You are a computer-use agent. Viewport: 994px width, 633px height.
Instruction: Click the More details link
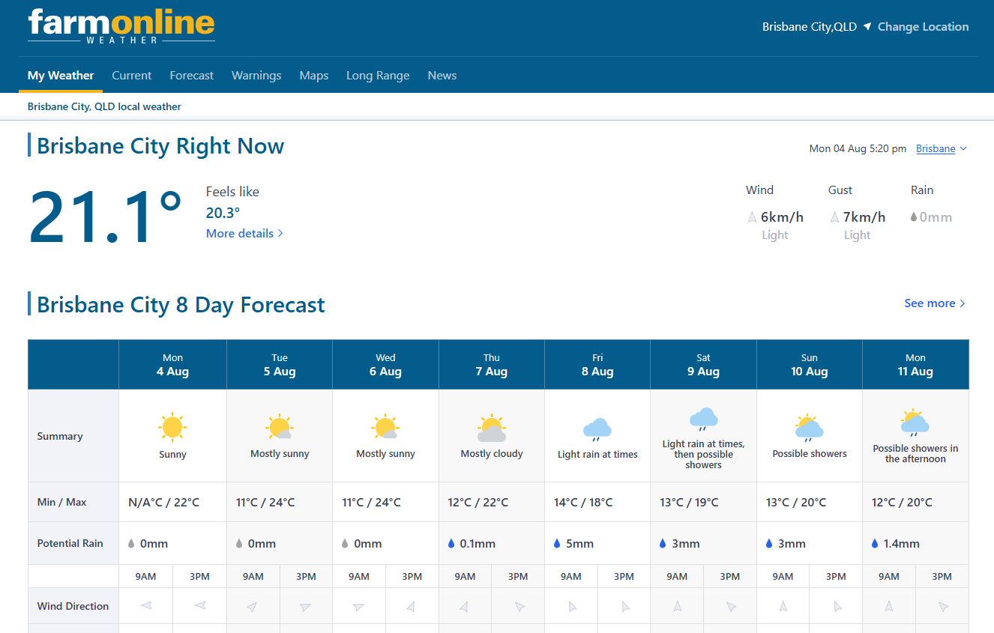240,233
